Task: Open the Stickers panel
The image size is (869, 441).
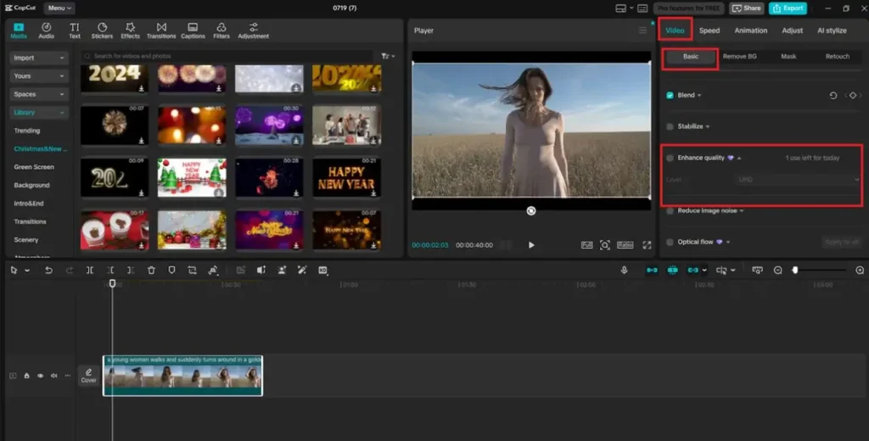Action: point(102,31)
